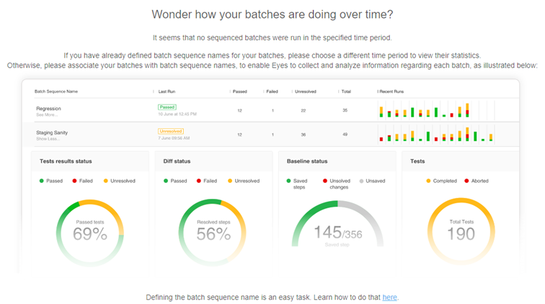This screenshot has height=304, width=545.
Task: Expand 'See More...' under Regression
Action: click(x=45, y=115)
